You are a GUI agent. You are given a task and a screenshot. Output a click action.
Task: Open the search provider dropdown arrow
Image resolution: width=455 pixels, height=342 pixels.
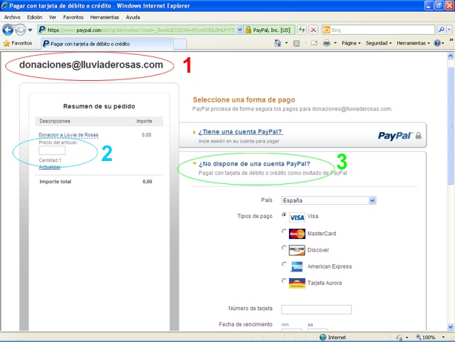[x=449, y=30]
